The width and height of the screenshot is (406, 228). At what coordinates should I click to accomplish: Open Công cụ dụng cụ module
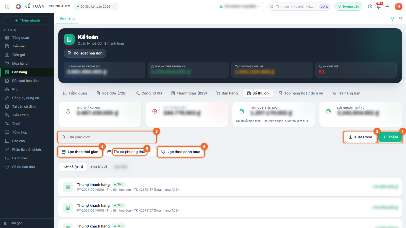(27, 98)
